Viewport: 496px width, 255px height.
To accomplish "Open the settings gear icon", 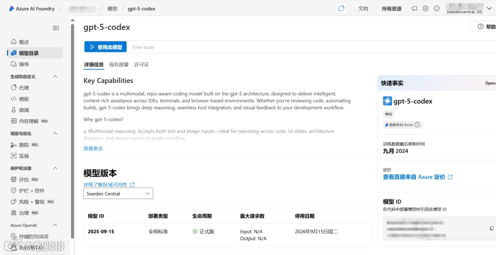I will tap(425, 9).
